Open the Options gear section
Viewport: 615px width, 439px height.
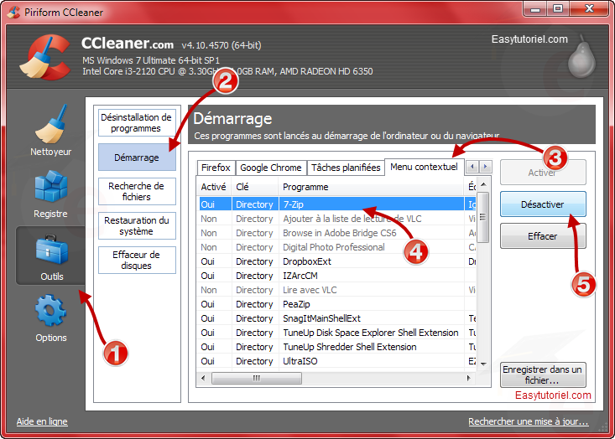point(50,319)
